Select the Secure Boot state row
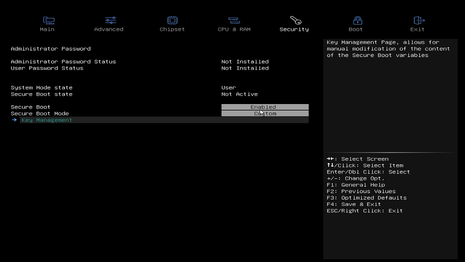 (x=42, y=94)
